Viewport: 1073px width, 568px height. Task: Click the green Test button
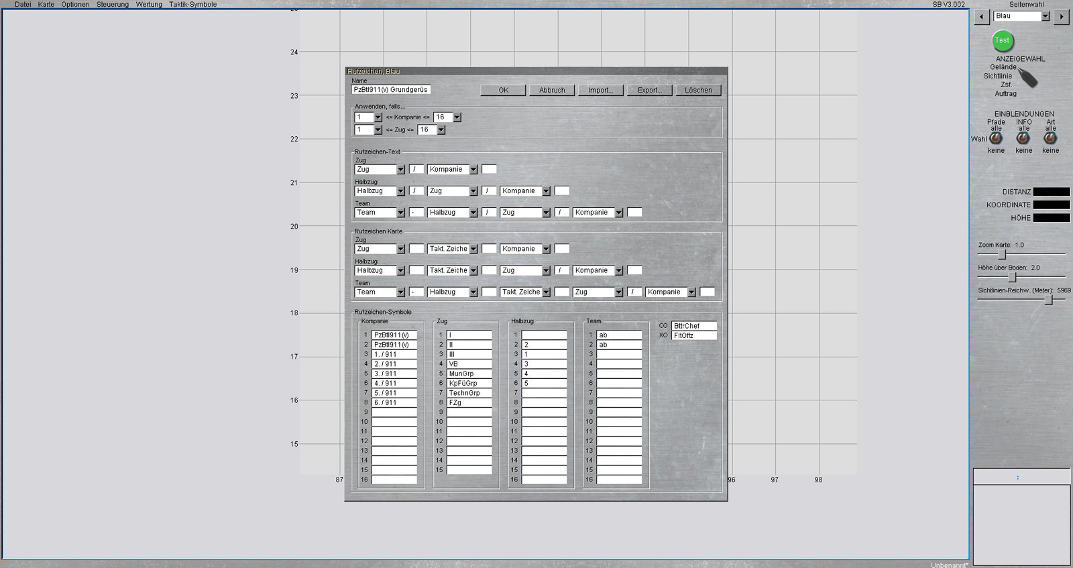click(x=1002, y=41)
